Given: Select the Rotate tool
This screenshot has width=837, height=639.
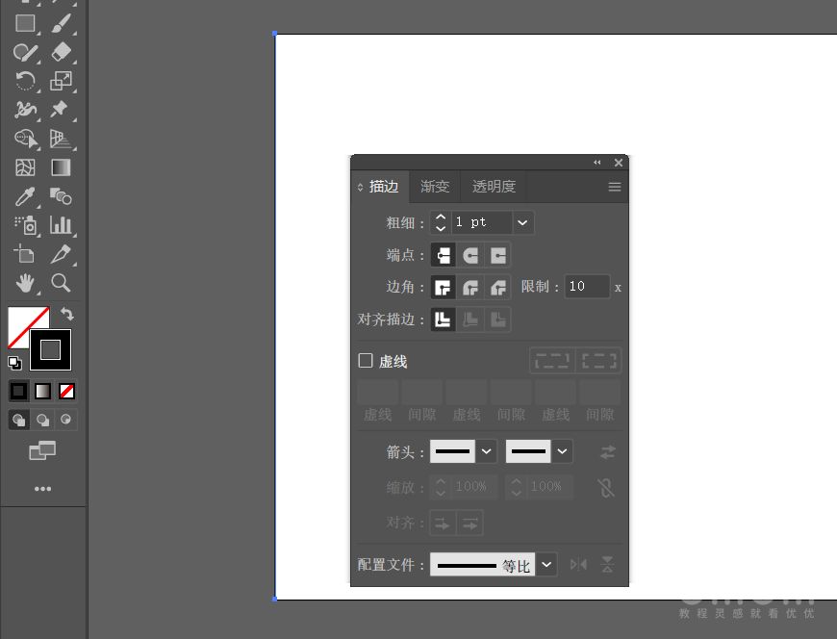Looking at the screenshot, I should [25, 81].
